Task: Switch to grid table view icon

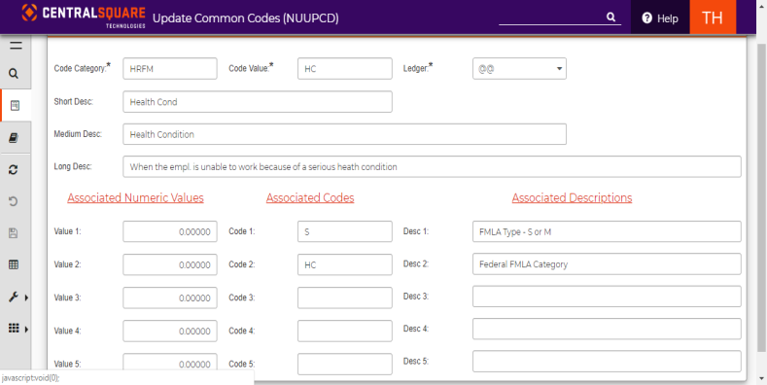Action: point(14,264)
